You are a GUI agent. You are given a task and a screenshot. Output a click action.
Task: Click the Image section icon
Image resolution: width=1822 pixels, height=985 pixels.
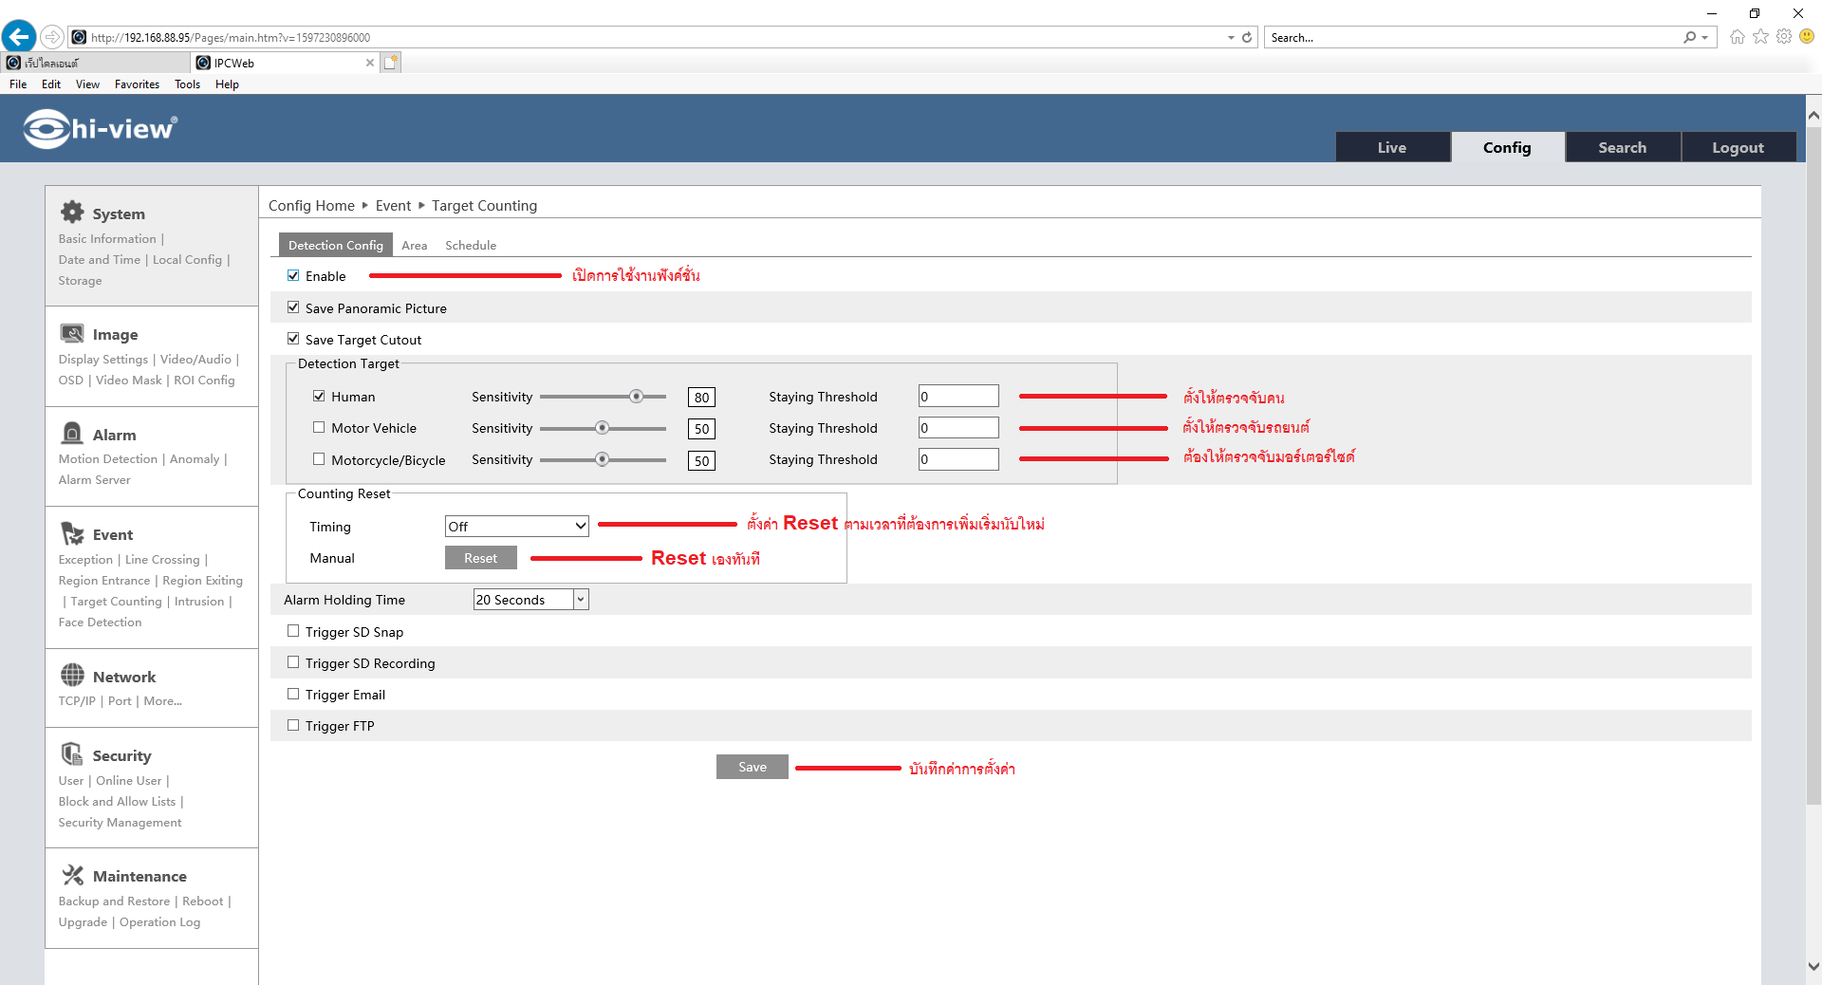72,333
